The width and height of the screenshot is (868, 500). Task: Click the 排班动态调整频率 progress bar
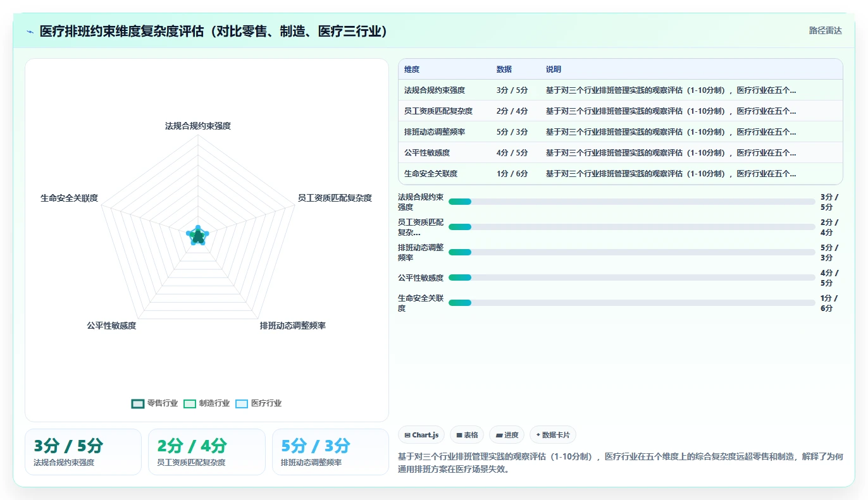(x=632, y=252)
